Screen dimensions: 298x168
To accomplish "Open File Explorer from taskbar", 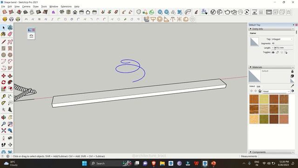I will [162, 163].
